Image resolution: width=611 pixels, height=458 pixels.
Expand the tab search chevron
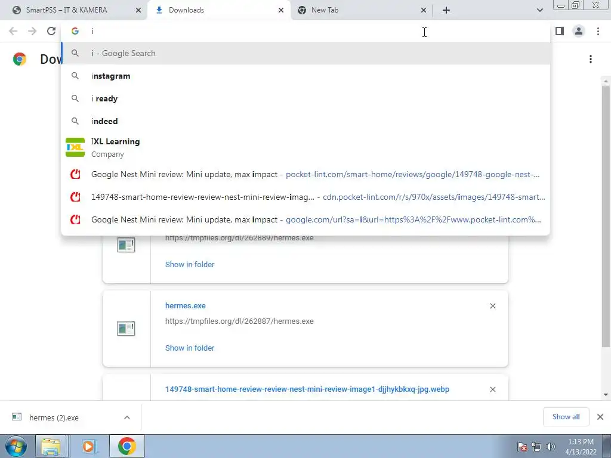pos(539,10)
